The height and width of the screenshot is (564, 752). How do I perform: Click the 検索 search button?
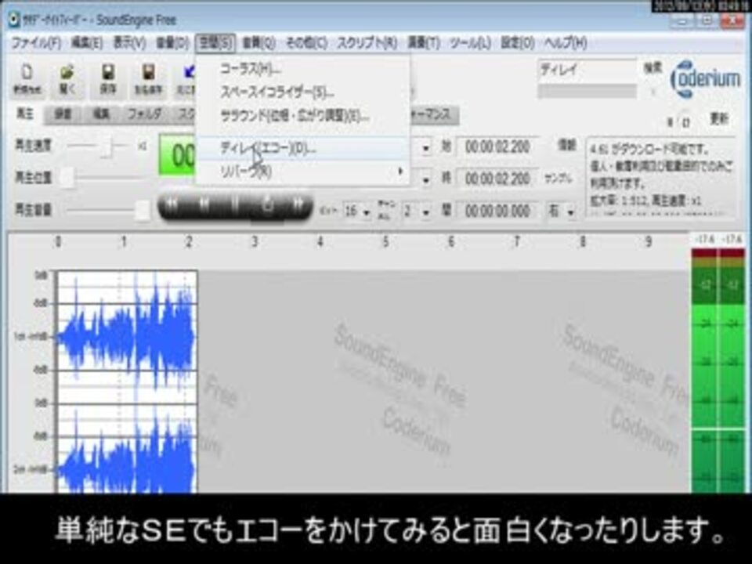[653, 69]
